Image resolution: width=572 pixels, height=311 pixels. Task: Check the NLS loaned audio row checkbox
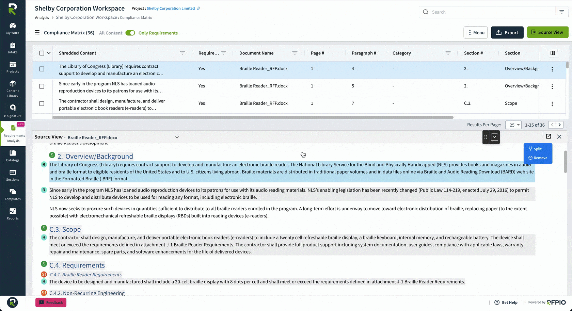(42, 86)
